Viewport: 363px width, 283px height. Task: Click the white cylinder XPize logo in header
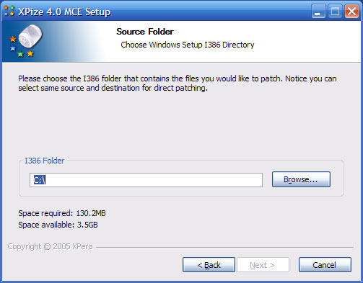pyautogui.click(x=30, y=37)
